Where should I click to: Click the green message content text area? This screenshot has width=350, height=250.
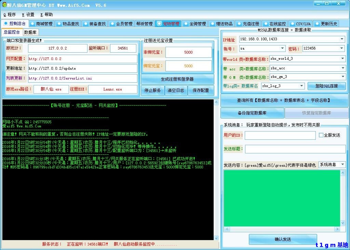pyautogui.click(x=282, y=198)
